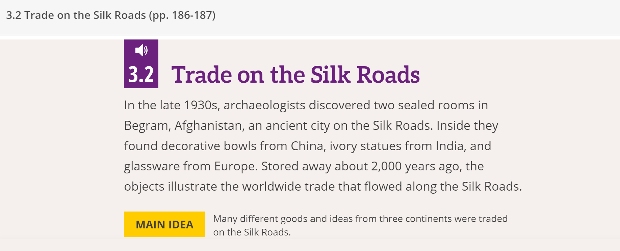Viewport: 620px width, 251px height.
Task: Click the word "objects" starting the last line
Action: (x=144, y=187)
